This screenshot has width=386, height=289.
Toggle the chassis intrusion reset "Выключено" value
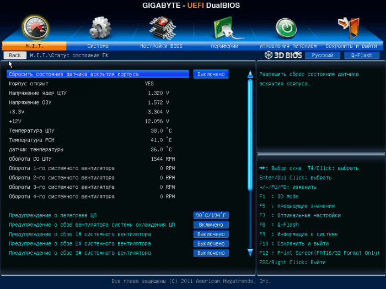tap(211, 74)
